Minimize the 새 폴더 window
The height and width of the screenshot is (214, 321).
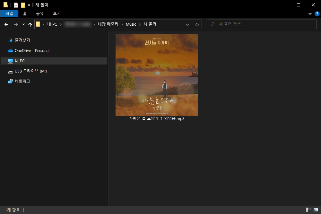coord(284,5)
